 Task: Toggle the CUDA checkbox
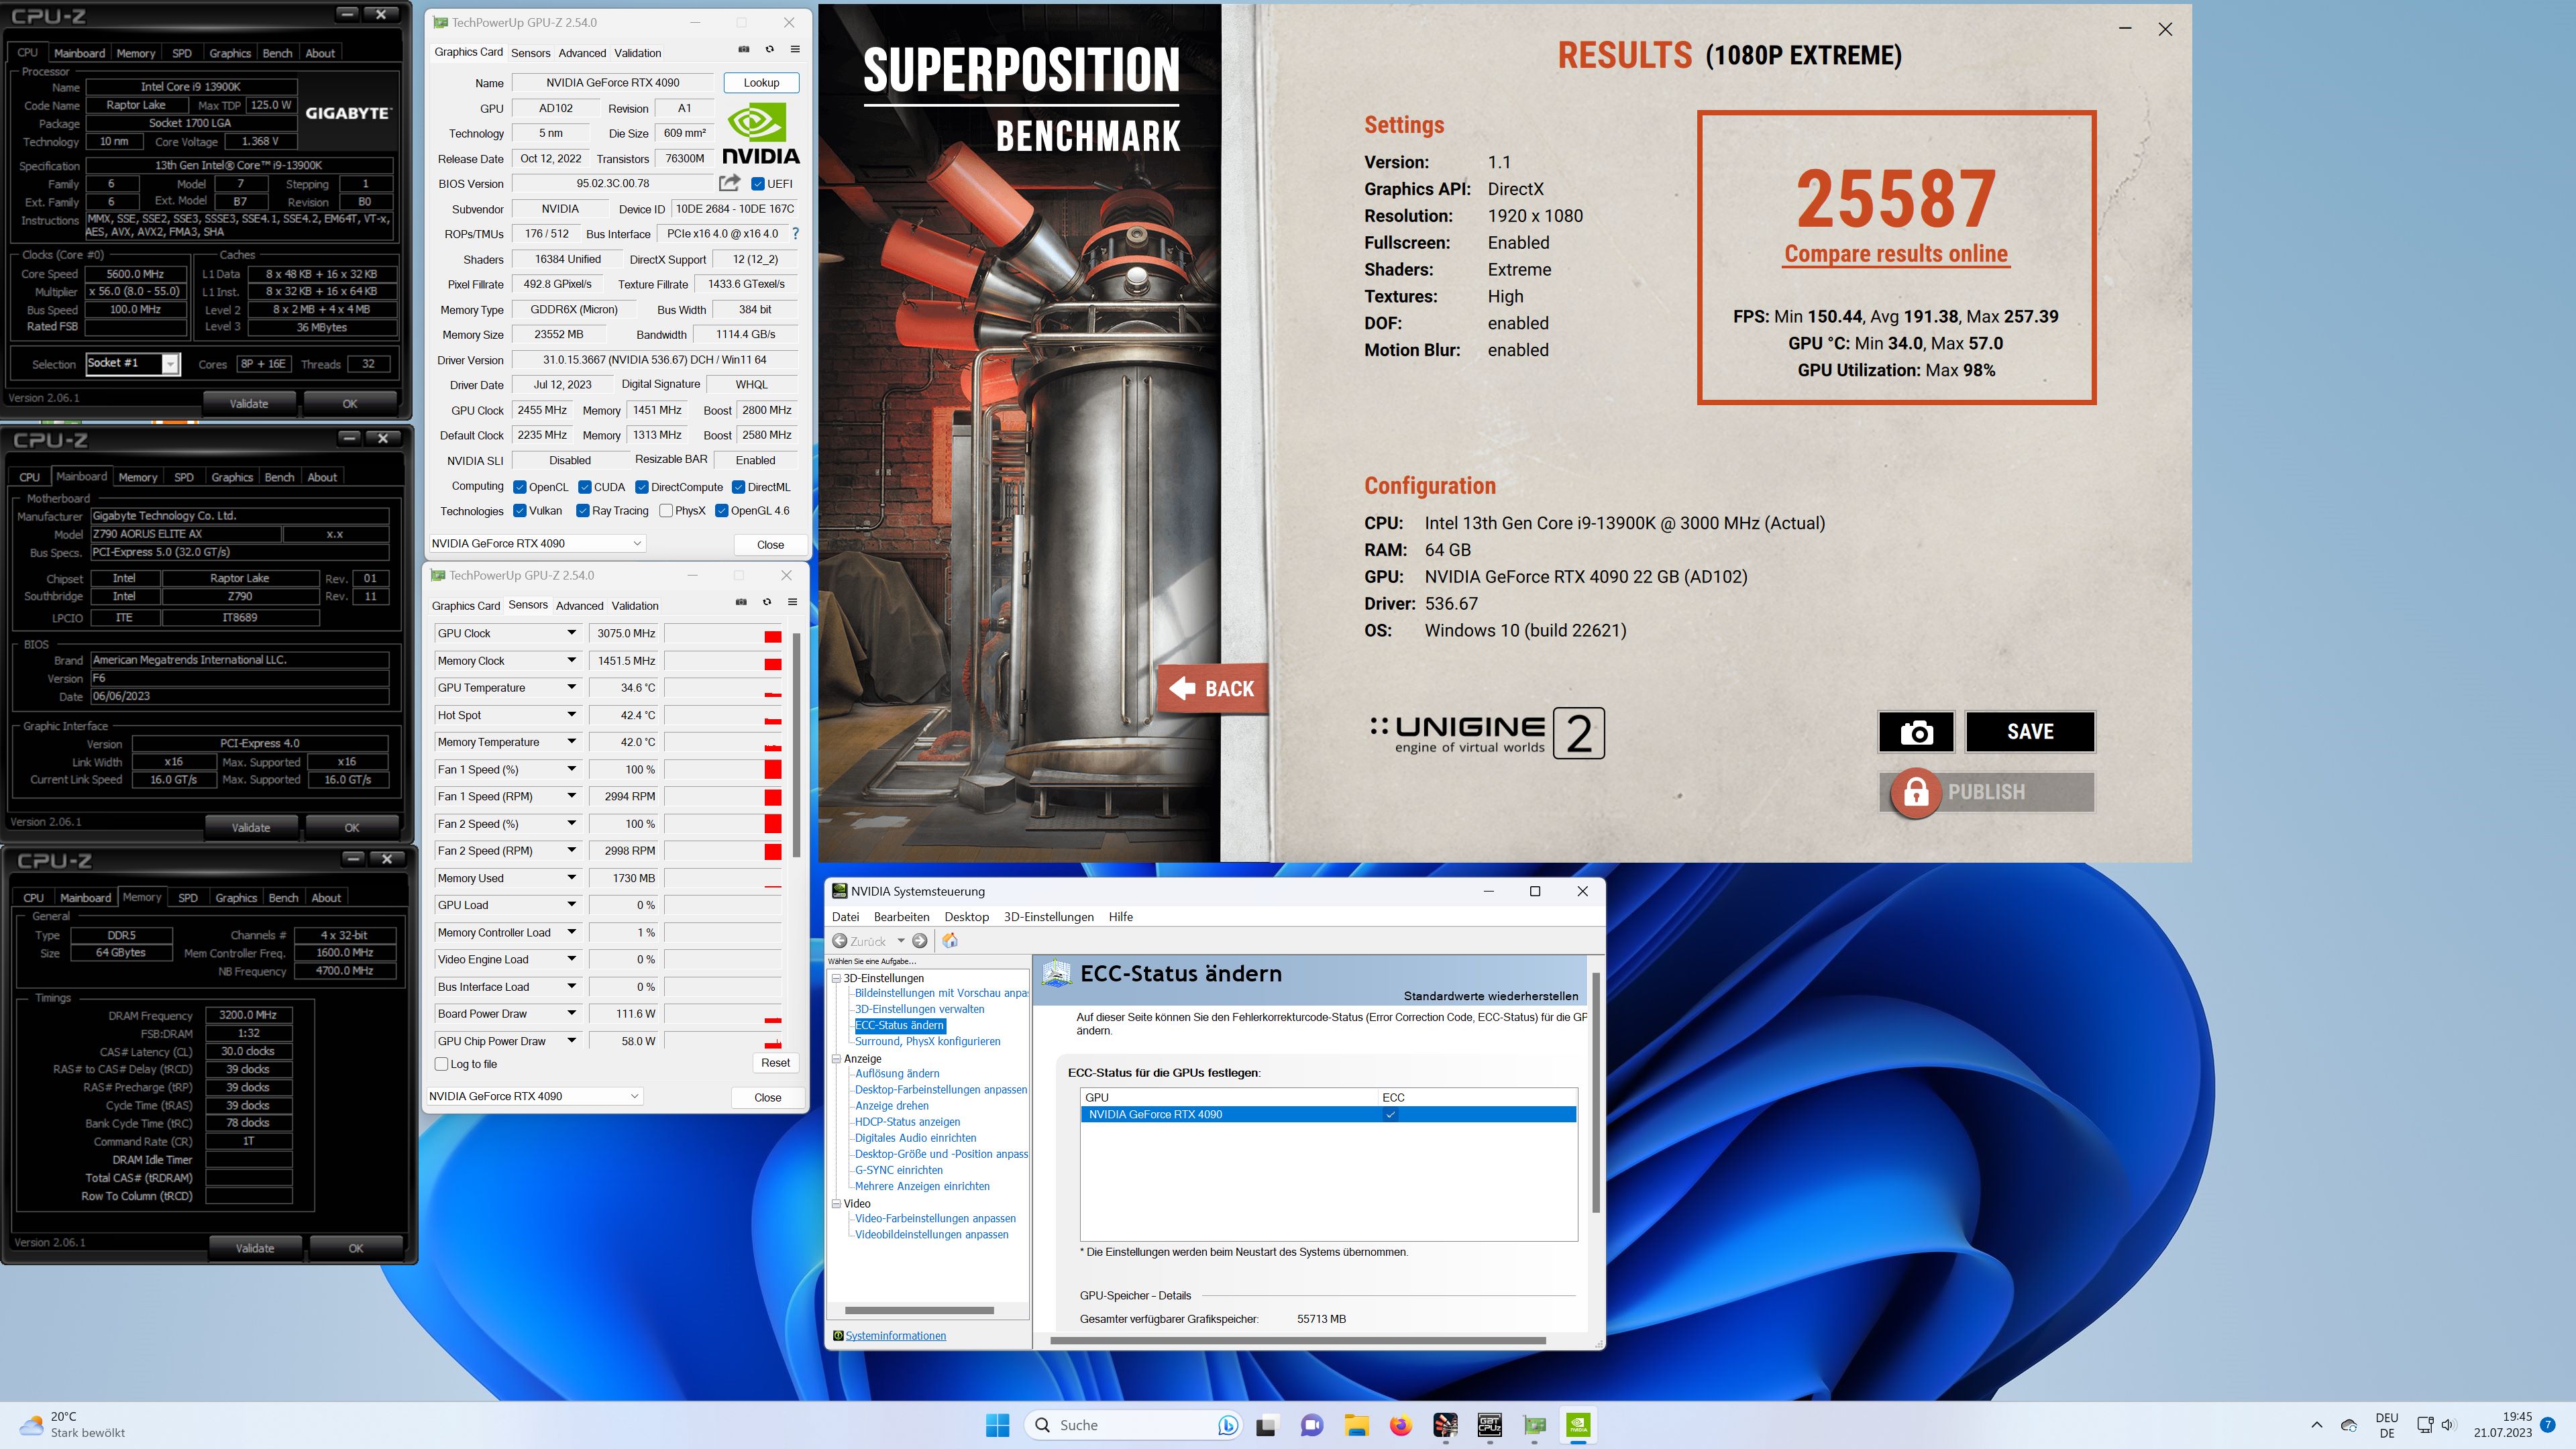(x=585, y=487)
